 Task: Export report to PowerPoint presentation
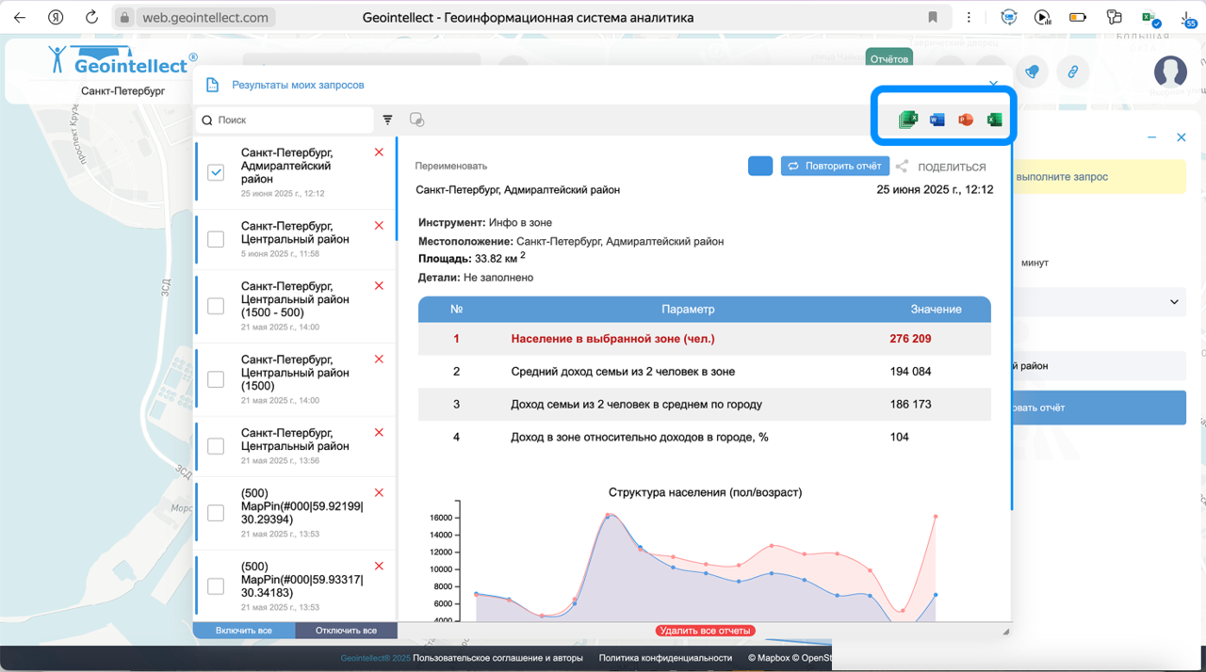[965, 120]
